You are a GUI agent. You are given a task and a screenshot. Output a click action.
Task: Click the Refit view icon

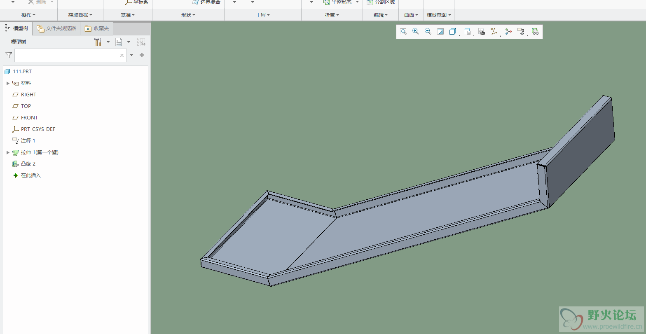tap(403, 32)
